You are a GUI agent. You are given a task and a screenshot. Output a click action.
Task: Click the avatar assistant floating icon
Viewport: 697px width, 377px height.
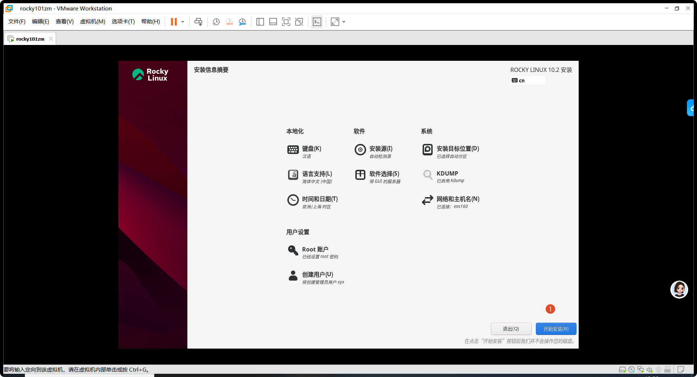tap(679, 290)
